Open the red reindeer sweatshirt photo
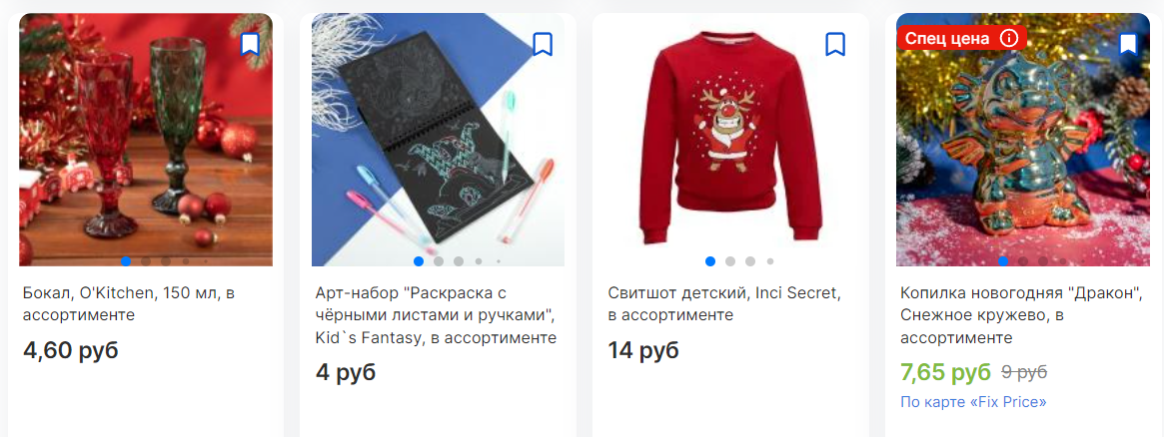This screenshot has width=1164, height=437. pos(730,140)
